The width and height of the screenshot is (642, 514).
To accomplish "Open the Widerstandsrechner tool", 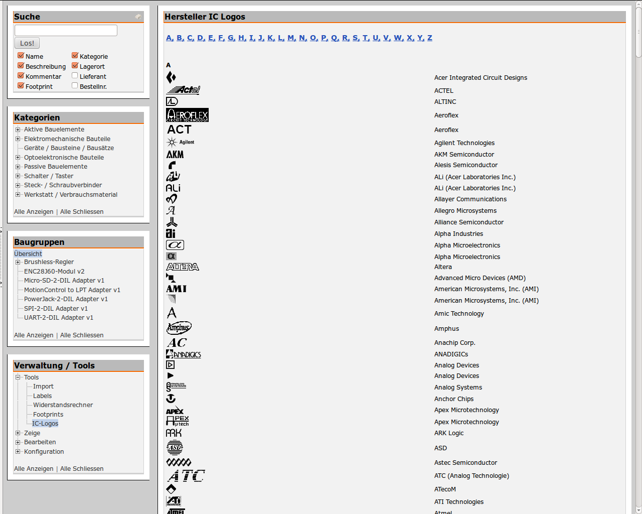I will pos(63,405).
